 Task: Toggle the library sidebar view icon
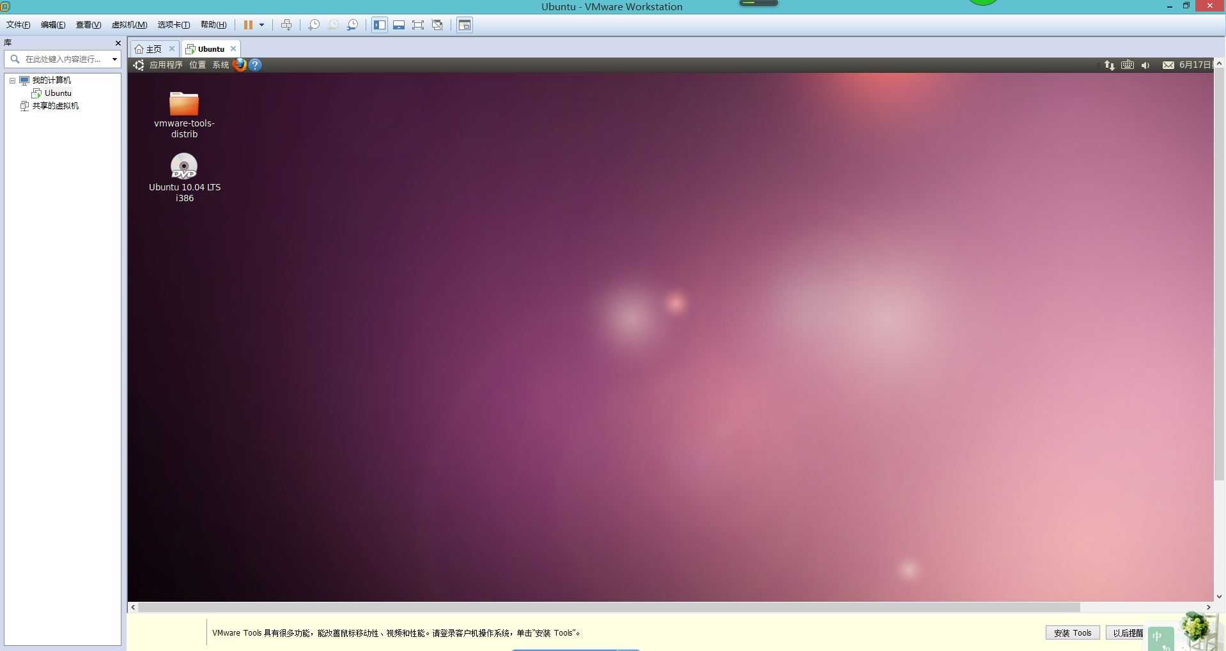(380, 25)
